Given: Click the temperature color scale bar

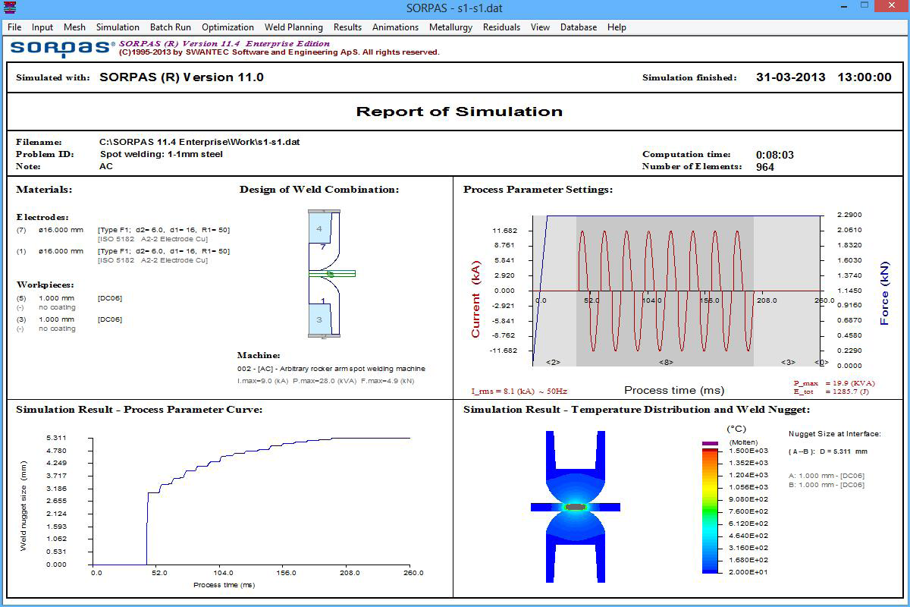Looking at the screenshot, I should pos(710,510).
